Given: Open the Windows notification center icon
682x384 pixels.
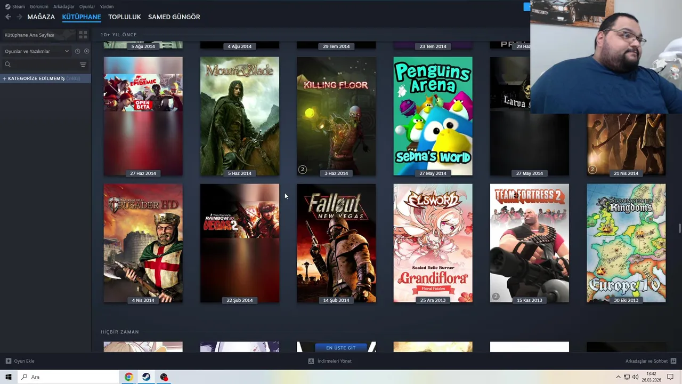Looking at the screenshot, I should point(670,377).
